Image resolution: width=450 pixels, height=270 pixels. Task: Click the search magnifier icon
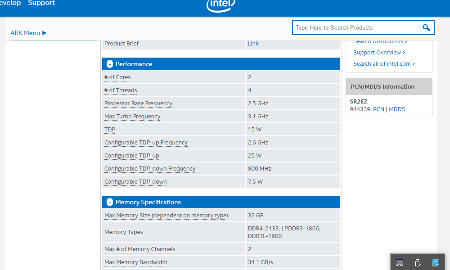tap(426, 27)
